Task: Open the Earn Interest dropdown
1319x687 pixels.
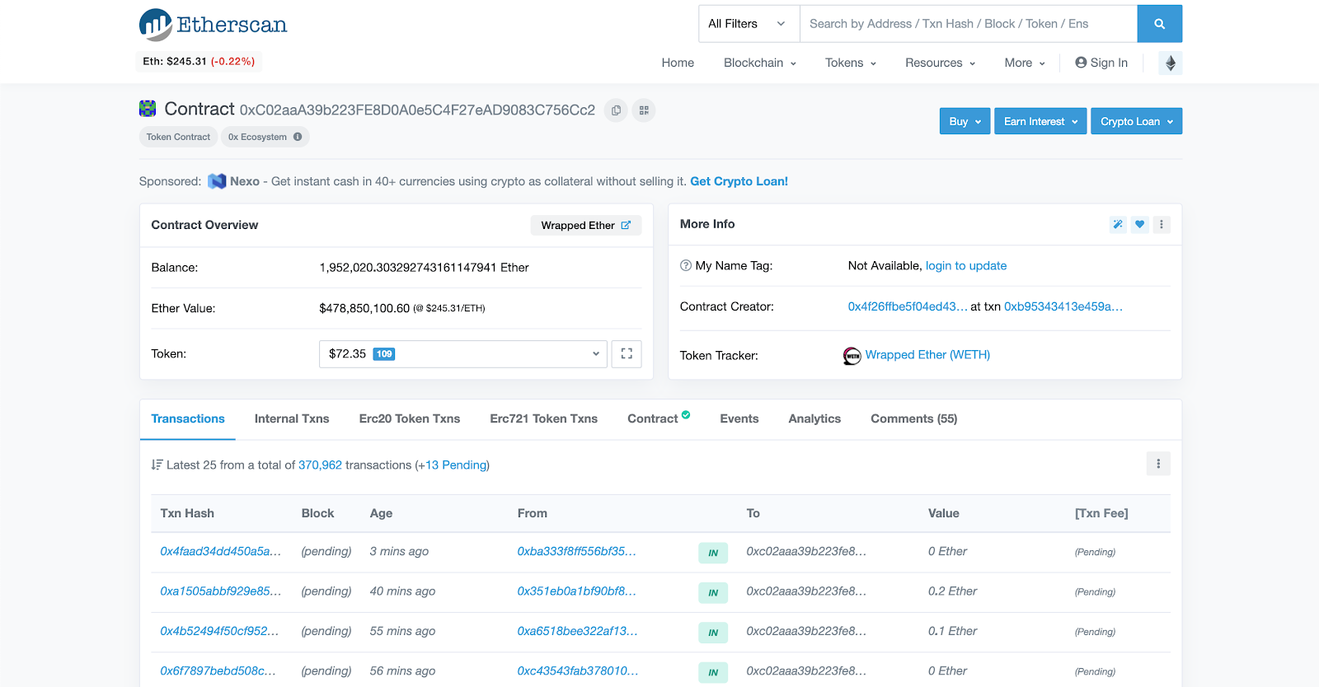Action: (x=1040, y=121)
